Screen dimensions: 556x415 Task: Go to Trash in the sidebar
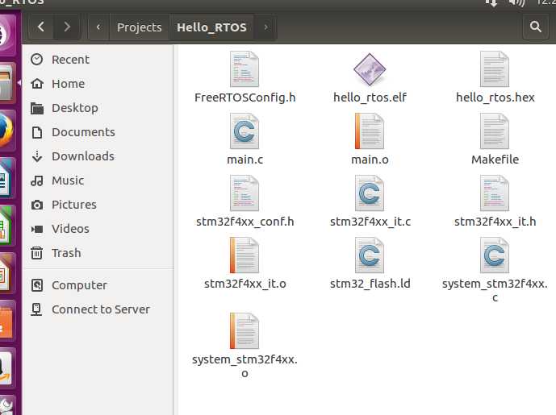pos(66,253)
